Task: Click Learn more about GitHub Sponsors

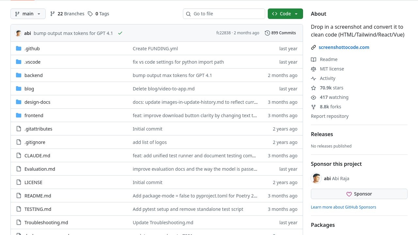Action: (x=343, y=207)
